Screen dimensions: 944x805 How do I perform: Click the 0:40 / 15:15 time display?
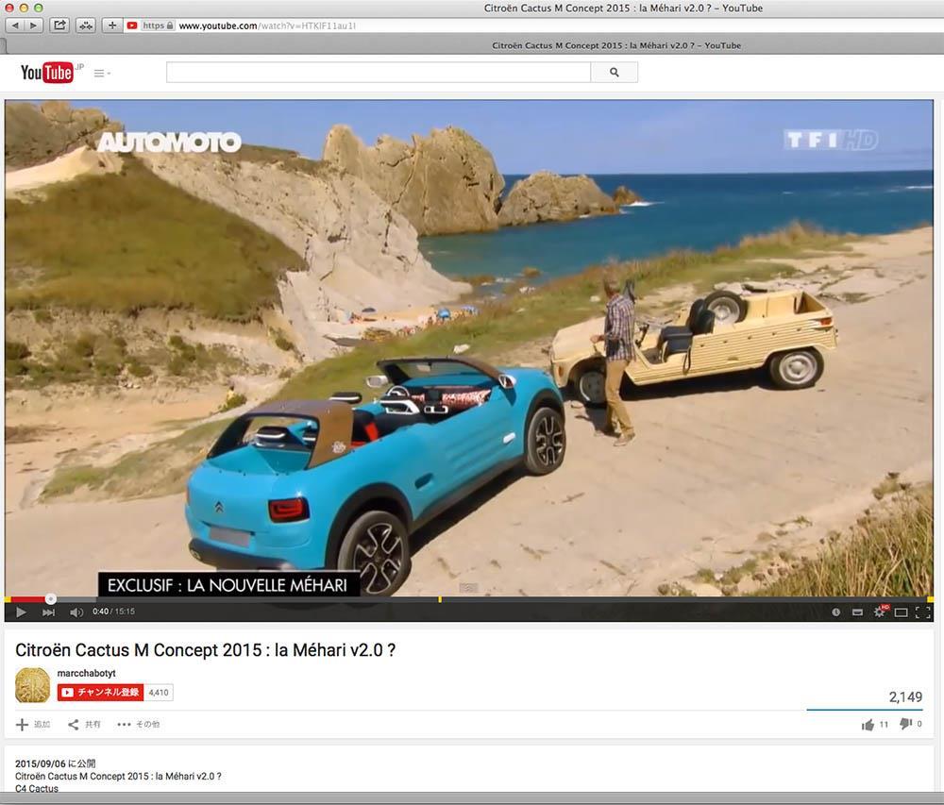pyautogui.click(x=114, y=612)
